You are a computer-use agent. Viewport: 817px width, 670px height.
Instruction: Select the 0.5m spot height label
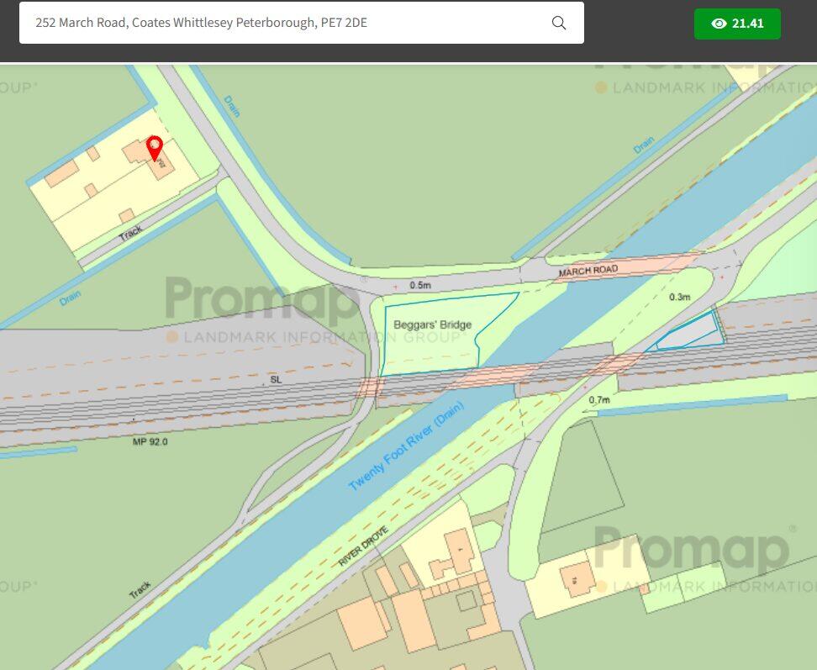(420, 285)
